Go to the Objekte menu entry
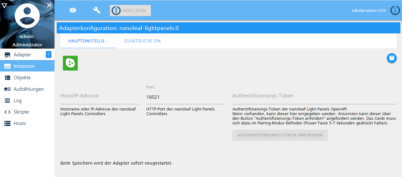 [x=27, y=78]
